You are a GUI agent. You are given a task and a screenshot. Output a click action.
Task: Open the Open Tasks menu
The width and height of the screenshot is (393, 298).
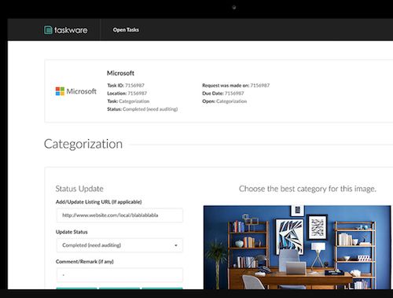point(126,30)
